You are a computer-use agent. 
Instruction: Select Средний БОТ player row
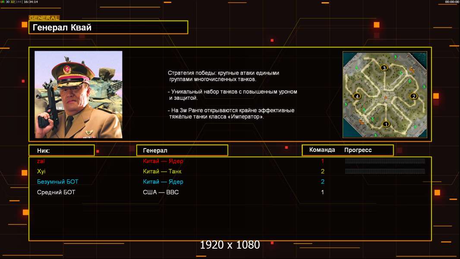pos(230,193)
